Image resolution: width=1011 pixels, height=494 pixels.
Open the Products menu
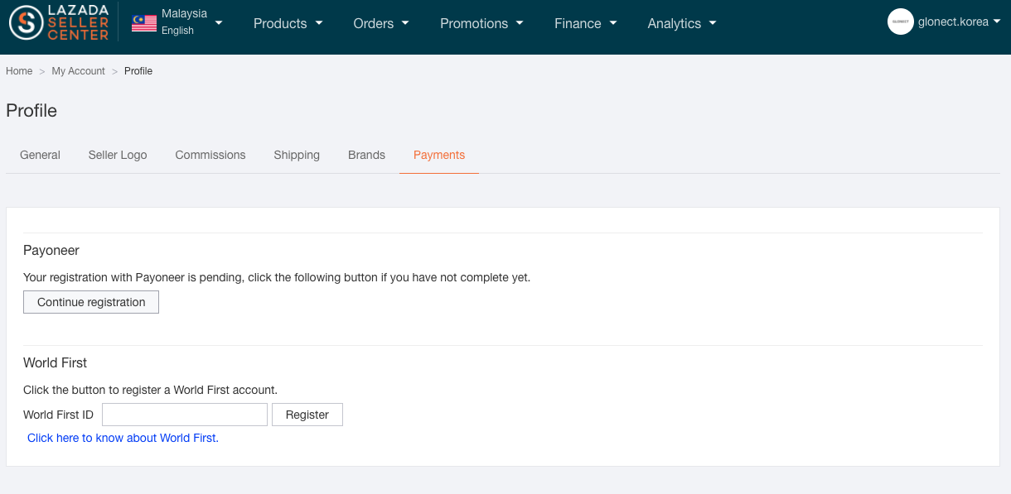(x=288, y=23)
